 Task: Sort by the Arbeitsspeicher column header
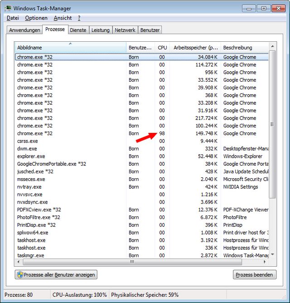point(195,47)
